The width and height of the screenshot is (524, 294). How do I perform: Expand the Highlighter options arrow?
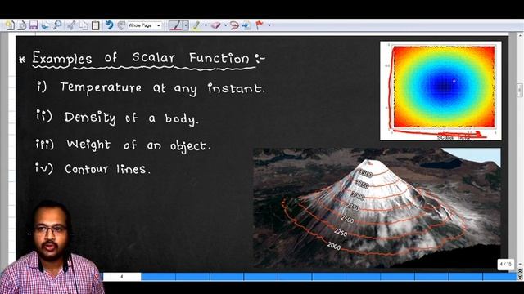click(x=206, y=25)
